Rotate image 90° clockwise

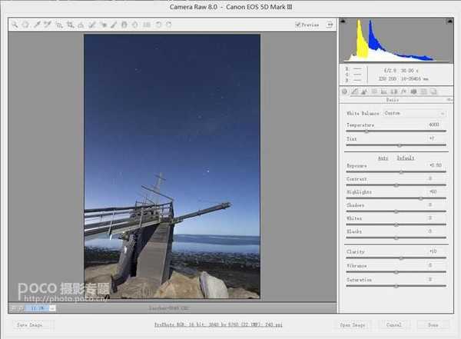tap(168, 25)
